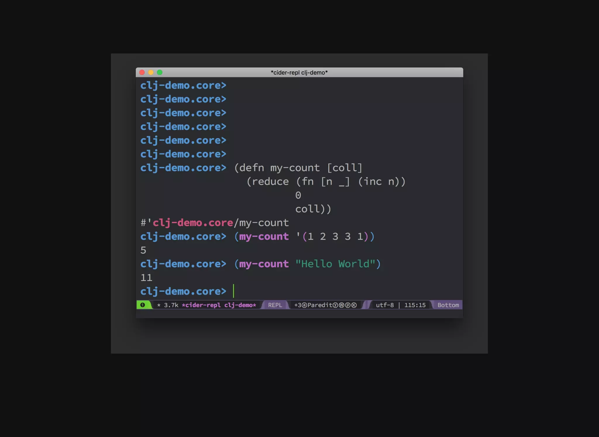Click the utf-8 encoding indicator
The image size is (599, 437).
385,305
